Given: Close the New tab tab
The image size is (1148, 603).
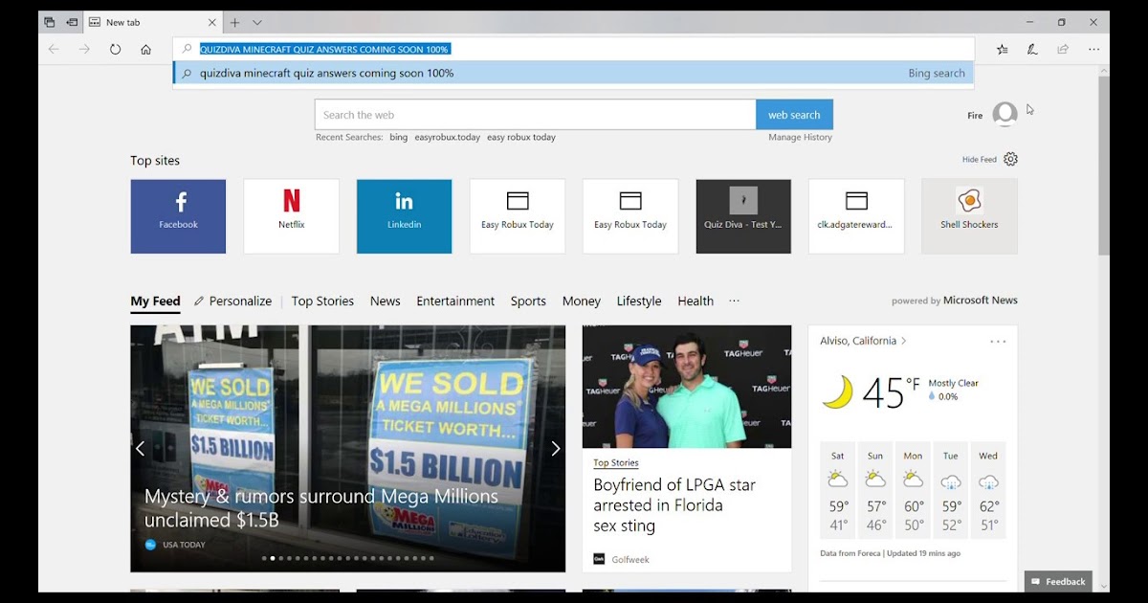Looking at the screenshot, I should [x=212, y=22].
